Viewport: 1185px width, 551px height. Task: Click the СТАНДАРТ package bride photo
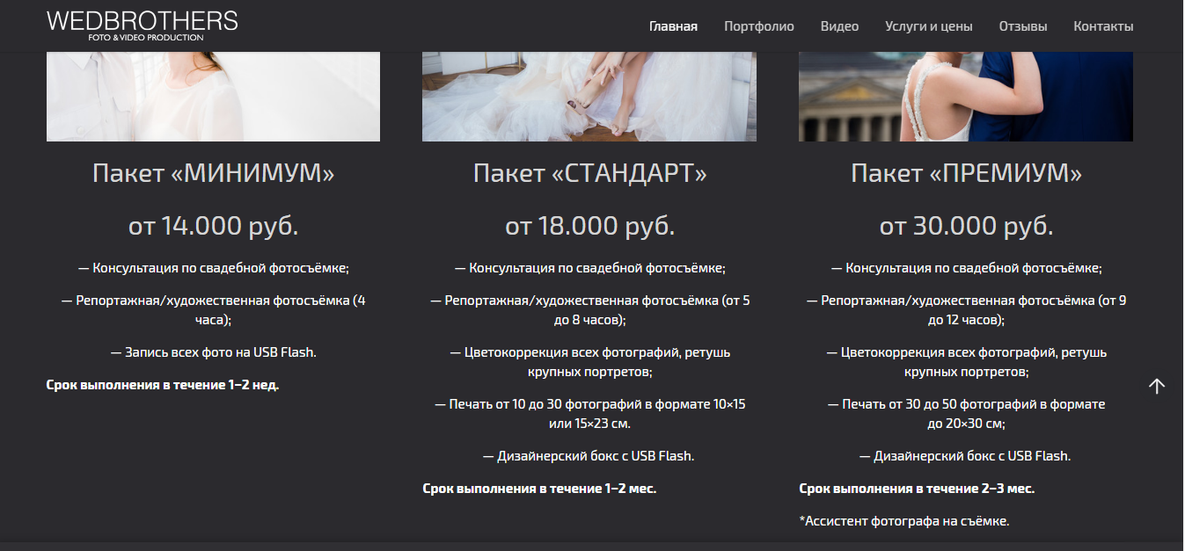point(589,97)
